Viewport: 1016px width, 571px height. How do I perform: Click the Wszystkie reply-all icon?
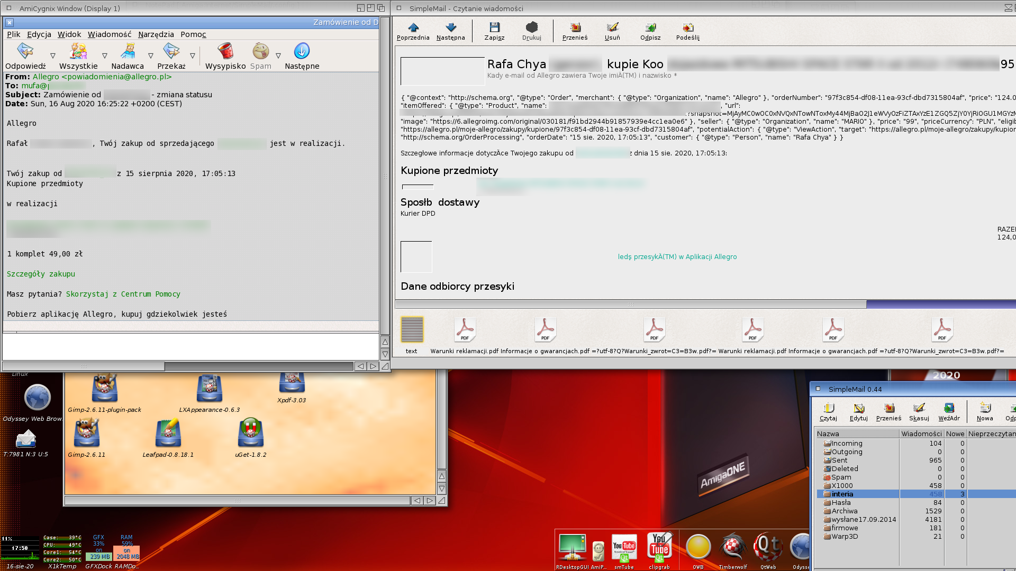point(78,51)
